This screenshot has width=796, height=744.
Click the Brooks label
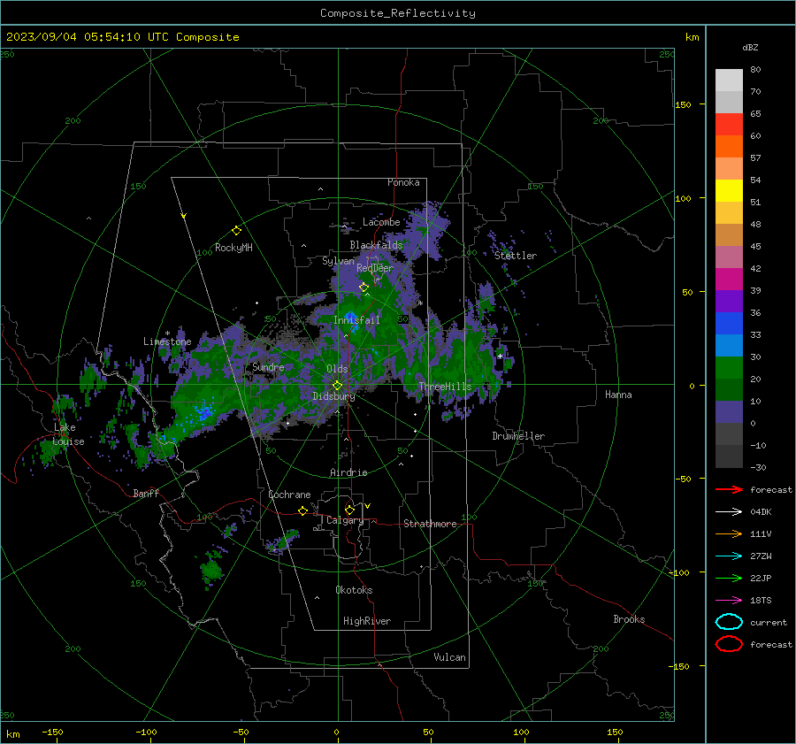pyautogui.click(x=629, y=619)
